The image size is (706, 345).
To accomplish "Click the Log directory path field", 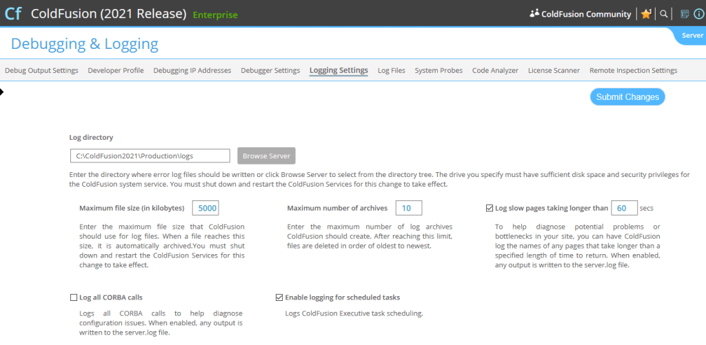I will pos(150,156).
